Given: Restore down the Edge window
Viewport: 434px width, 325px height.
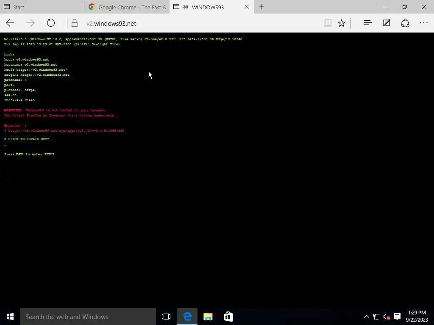Looking at the screenshot, I should (x=404, y=7).
